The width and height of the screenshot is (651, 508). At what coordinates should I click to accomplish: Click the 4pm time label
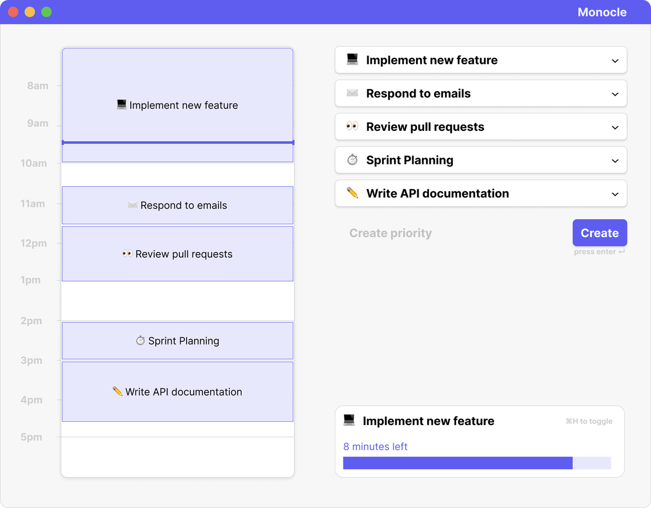coord(31,400)
